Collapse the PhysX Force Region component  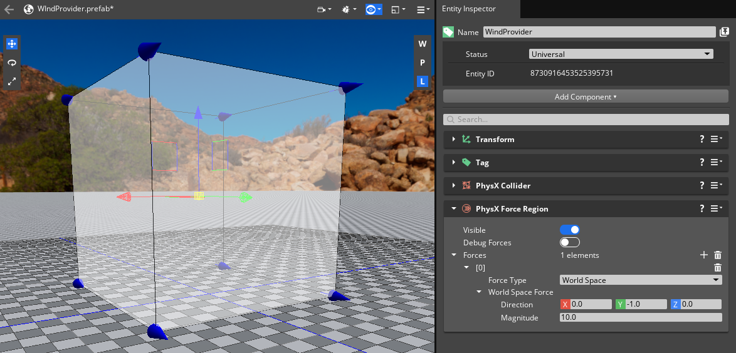[x=453, y=209]
